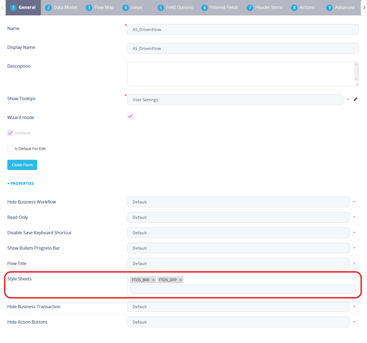Go to the Field Options tab
The image size is (367, 343).
click(x=175, y=8)
